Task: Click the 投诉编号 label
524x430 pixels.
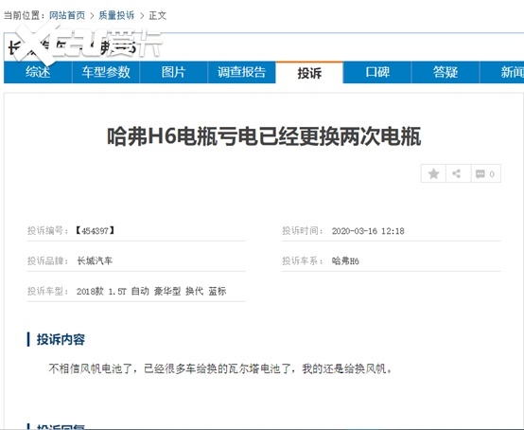Action: click(x=48, y=230)
